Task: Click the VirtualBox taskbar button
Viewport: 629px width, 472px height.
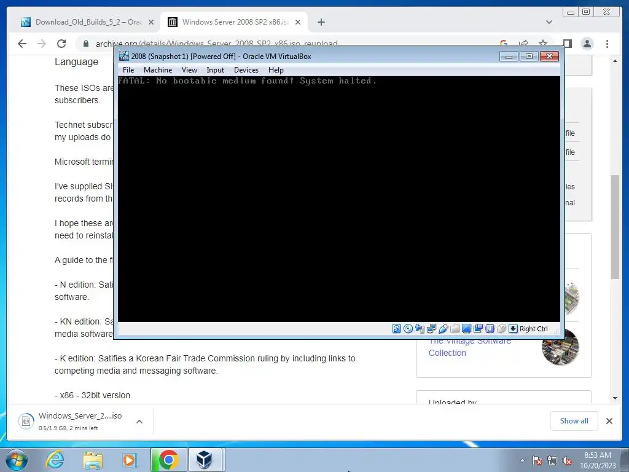Action: (x=205, y=460)
